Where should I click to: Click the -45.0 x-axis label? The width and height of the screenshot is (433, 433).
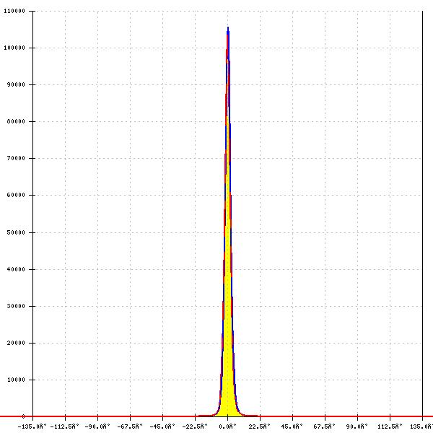point(162,427)
